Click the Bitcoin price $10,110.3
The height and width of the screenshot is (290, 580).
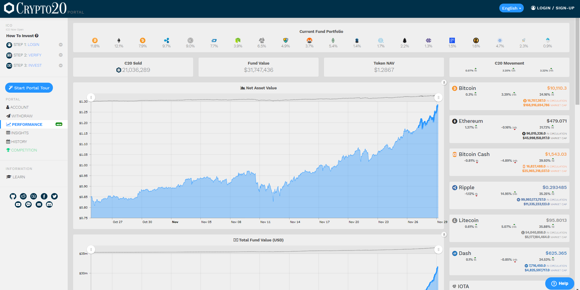point(557,88)
